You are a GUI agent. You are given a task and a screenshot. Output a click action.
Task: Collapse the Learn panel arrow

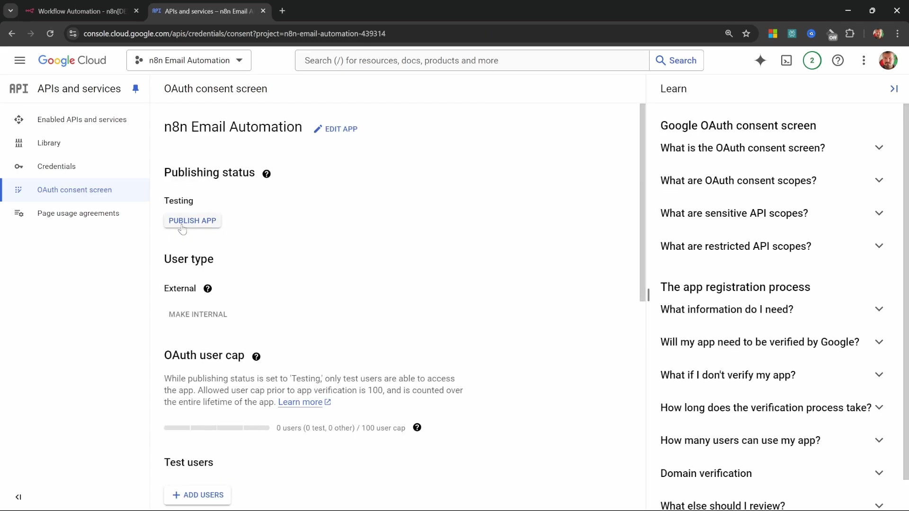coord(894,88)
